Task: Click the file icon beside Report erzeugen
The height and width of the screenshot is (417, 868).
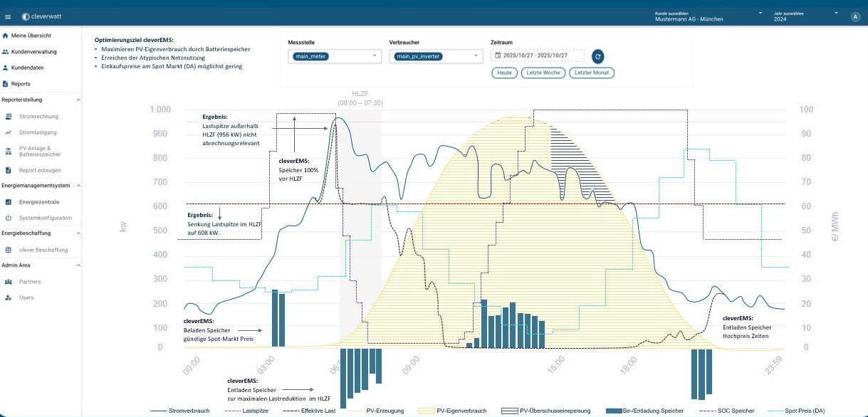Action: (9, 170)
